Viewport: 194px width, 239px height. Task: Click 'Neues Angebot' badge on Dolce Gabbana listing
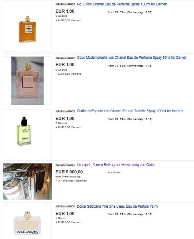click(x=65, y=206)
